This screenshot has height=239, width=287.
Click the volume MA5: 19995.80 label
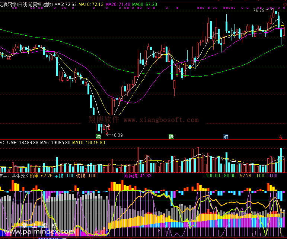[55, 143]
